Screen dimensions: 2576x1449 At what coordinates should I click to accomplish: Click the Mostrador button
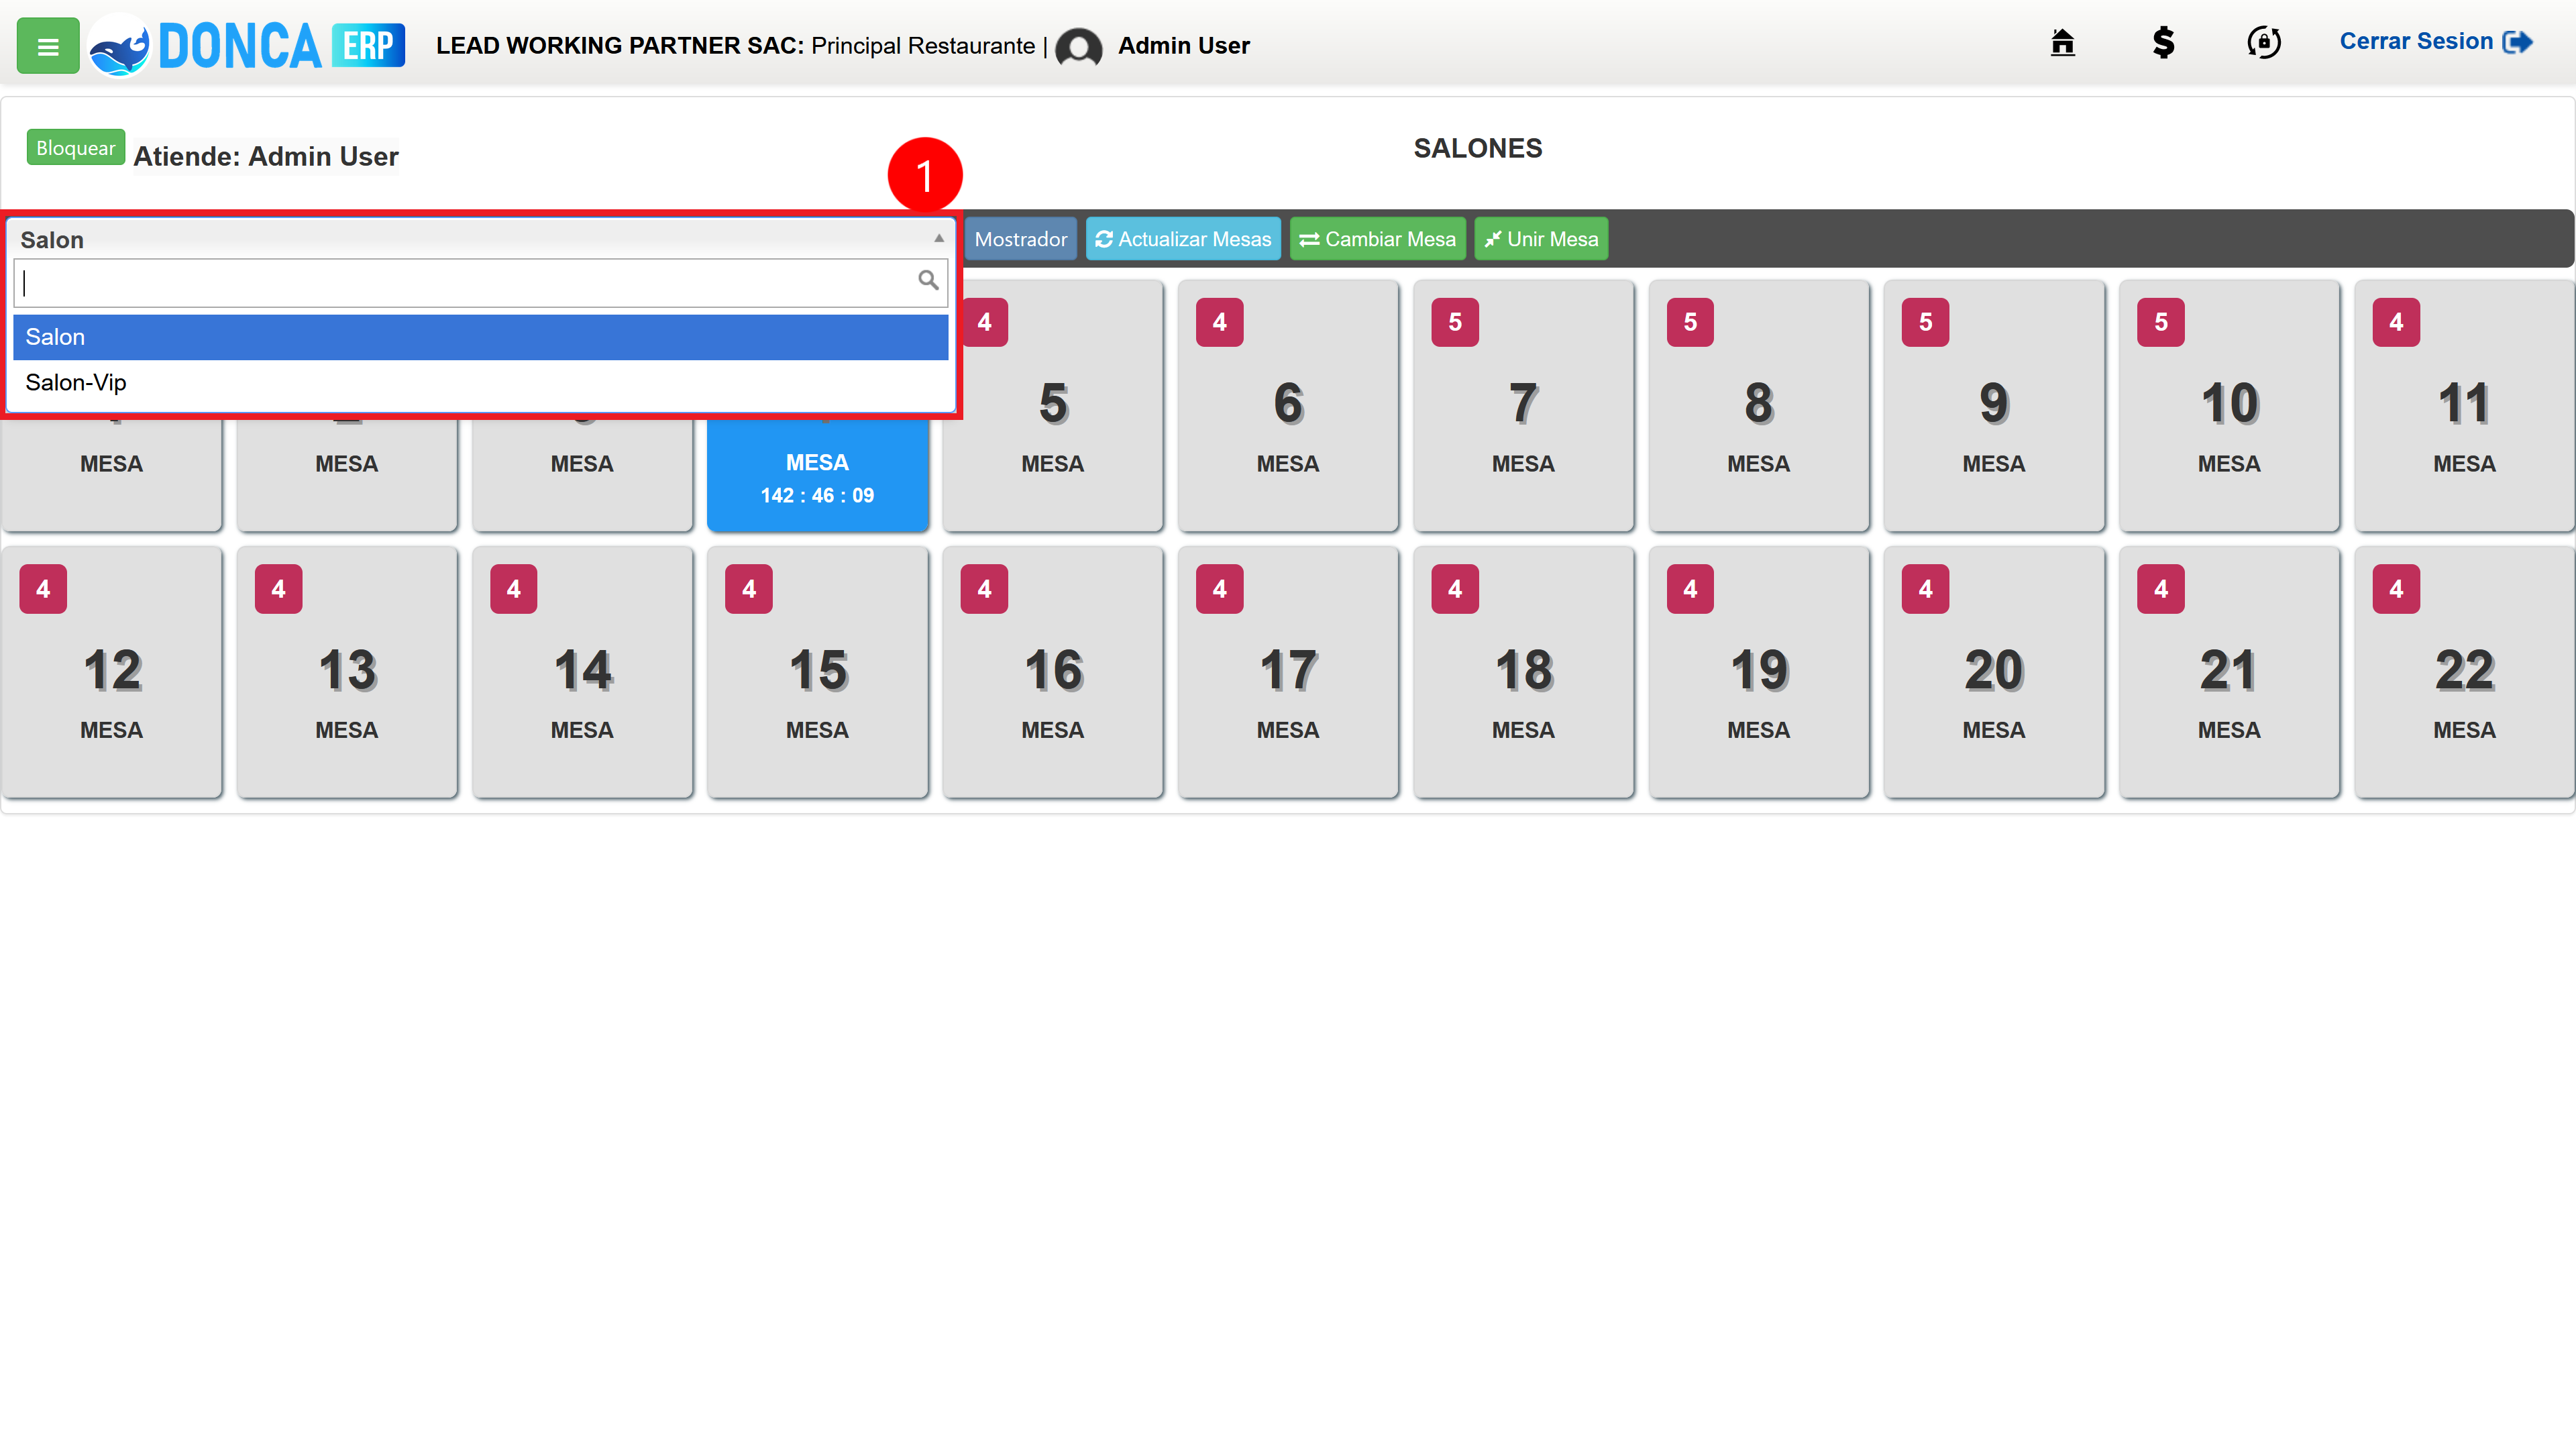[1020, 239]
